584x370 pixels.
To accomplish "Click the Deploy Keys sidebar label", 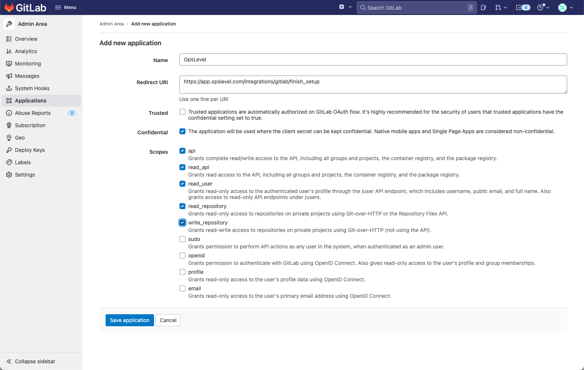I will (30, 150).
